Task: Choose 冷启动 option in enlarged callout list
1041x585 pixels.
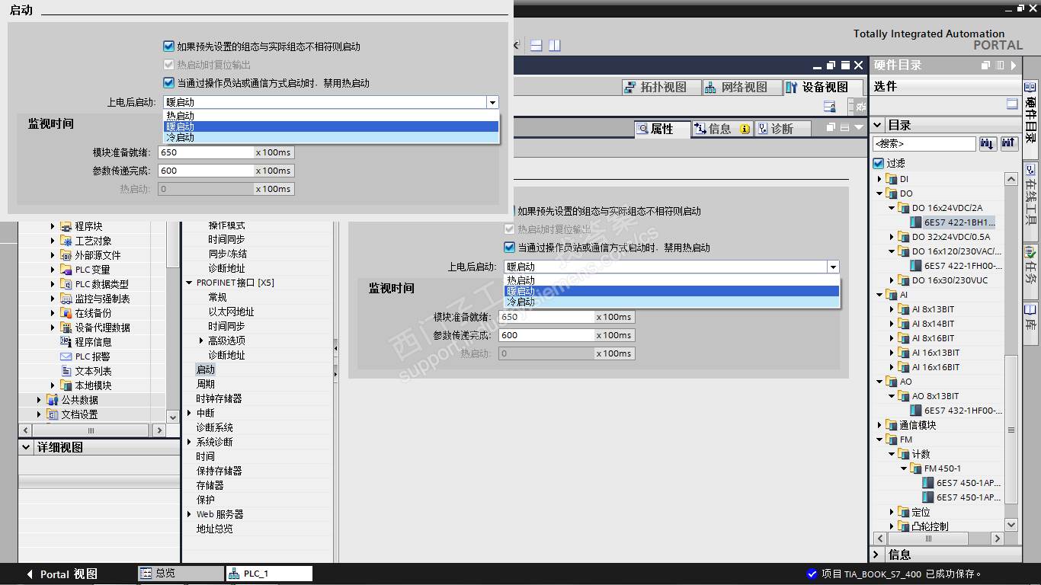Action: click(x=332, y=137)
